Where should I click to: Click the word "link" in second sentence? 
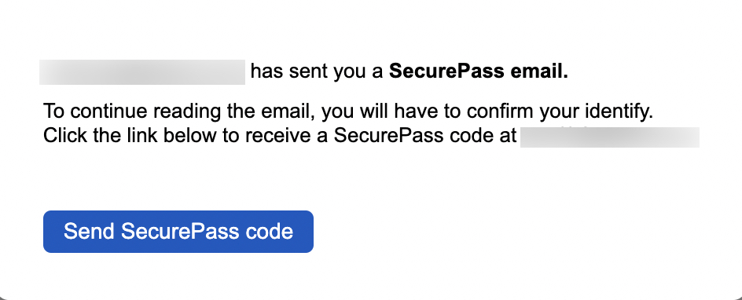[138, 136]
